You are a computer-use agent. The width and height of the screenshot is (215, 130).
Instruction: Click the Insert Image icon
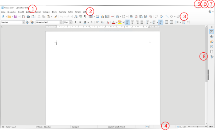pyautogui.click(x=97, y=17)
